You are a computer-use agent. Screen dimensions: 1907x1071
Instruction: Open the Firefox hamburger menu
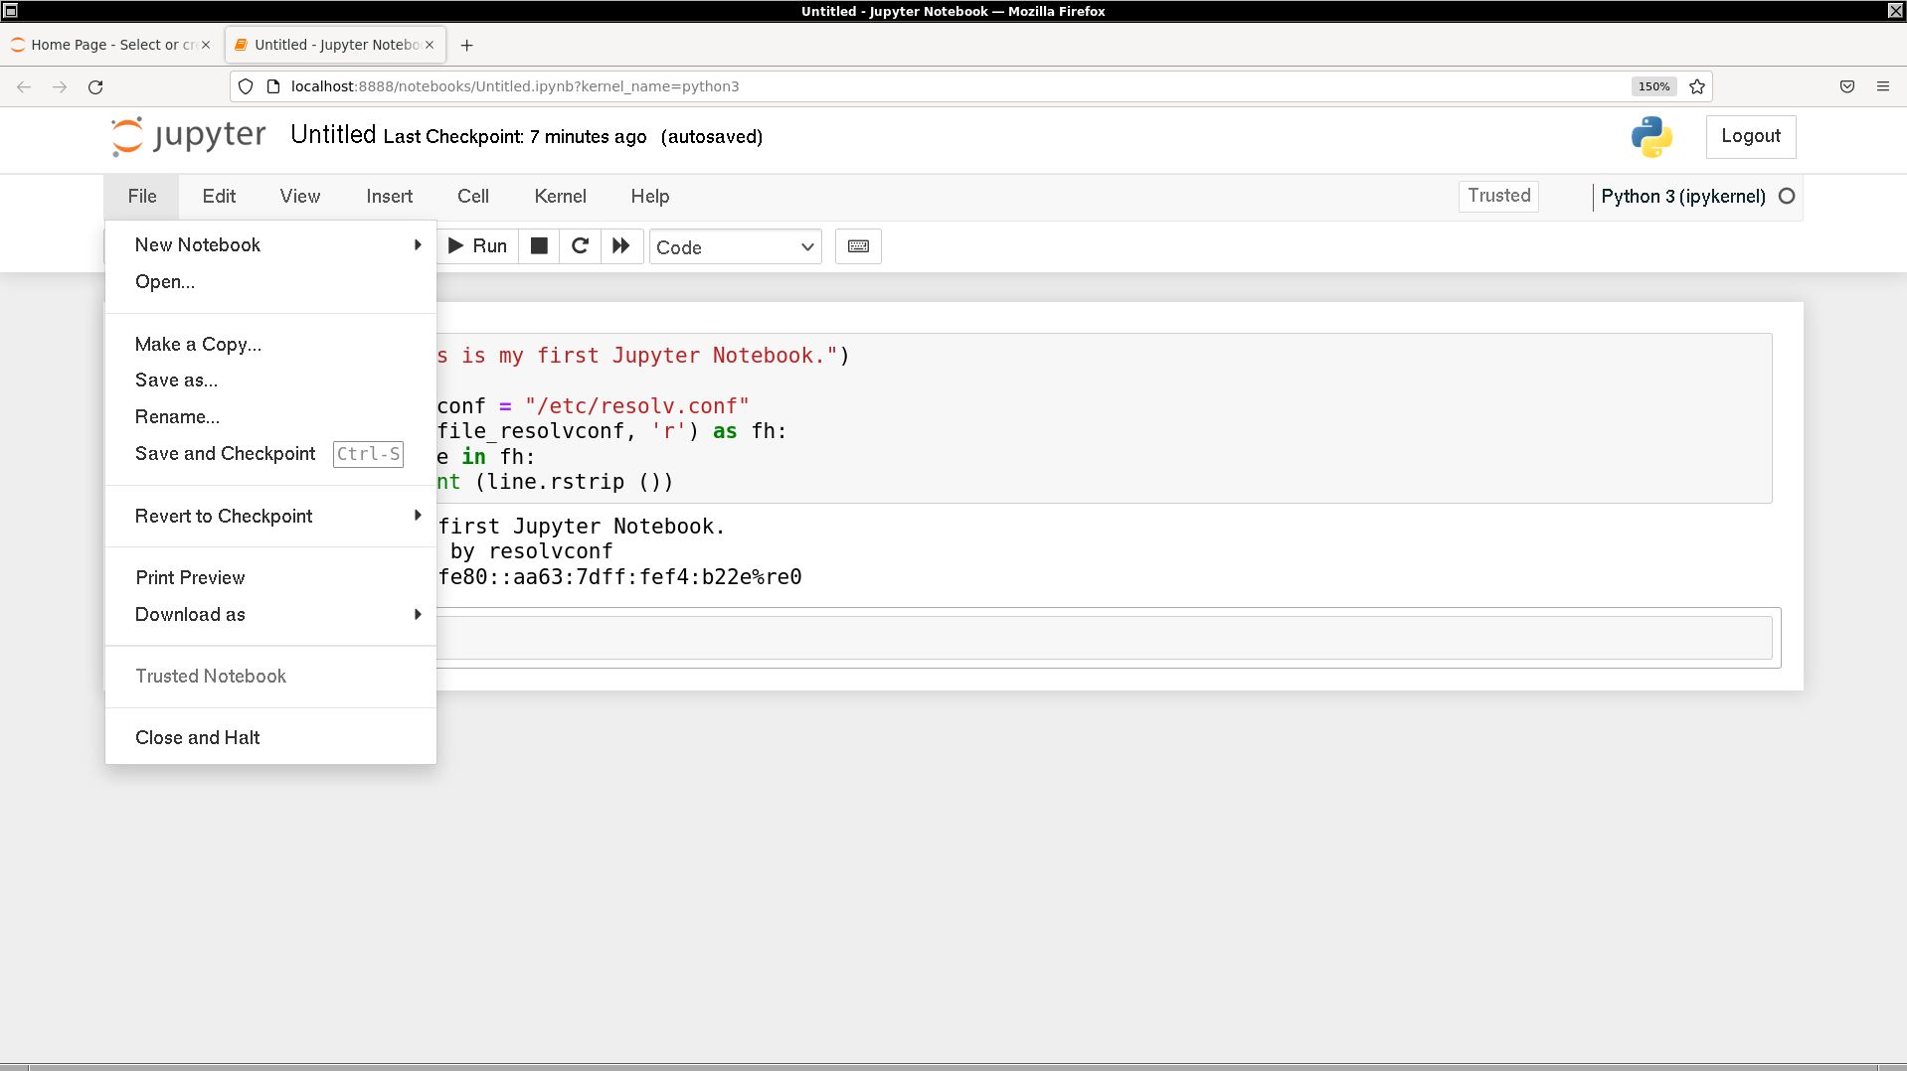tap(1883, 86)
